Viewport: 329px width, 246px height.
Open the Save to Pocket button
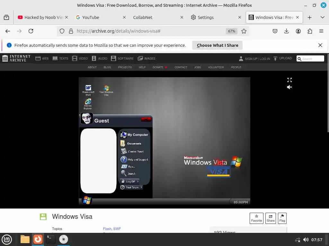(x=275, y=31)
